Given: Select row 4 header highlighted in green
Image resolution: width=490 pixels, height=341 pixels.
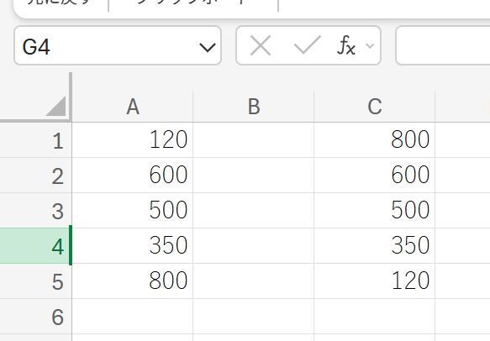Looking at the screenshot, I should tap(35, 246).
